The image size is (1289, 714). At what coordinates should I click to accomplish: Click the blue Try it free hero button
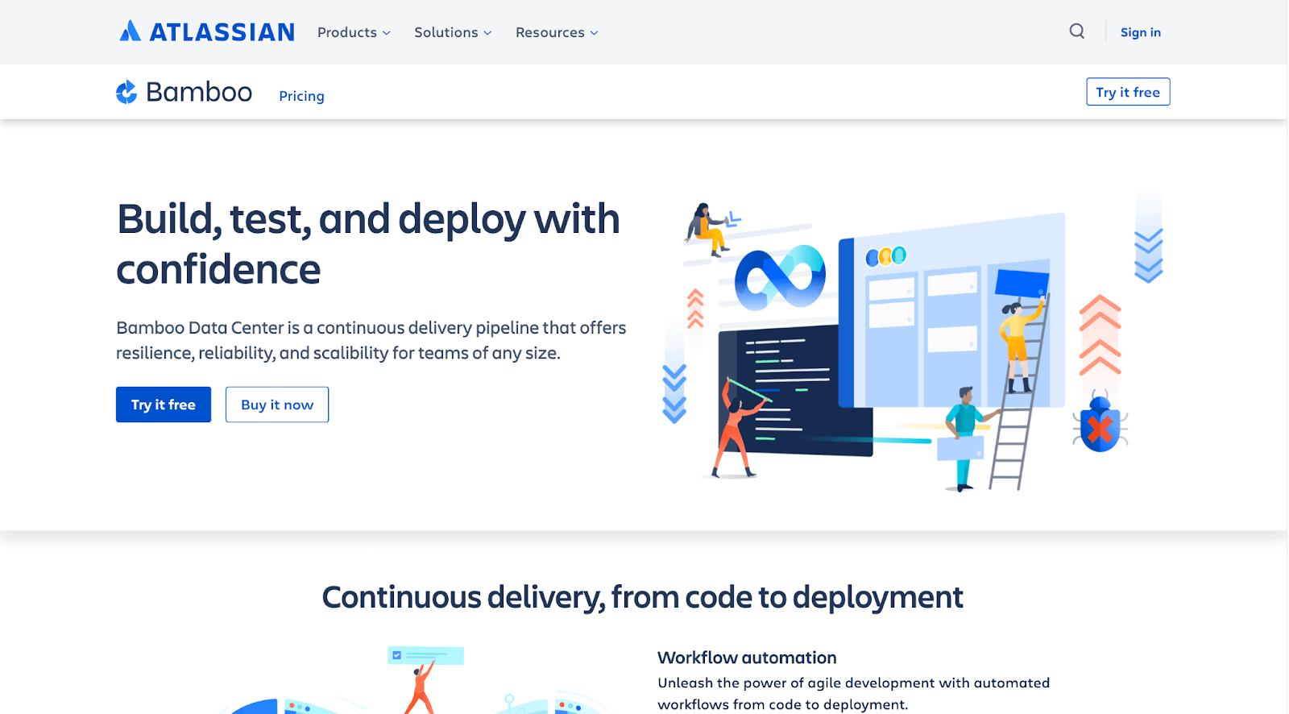[164, 405]
